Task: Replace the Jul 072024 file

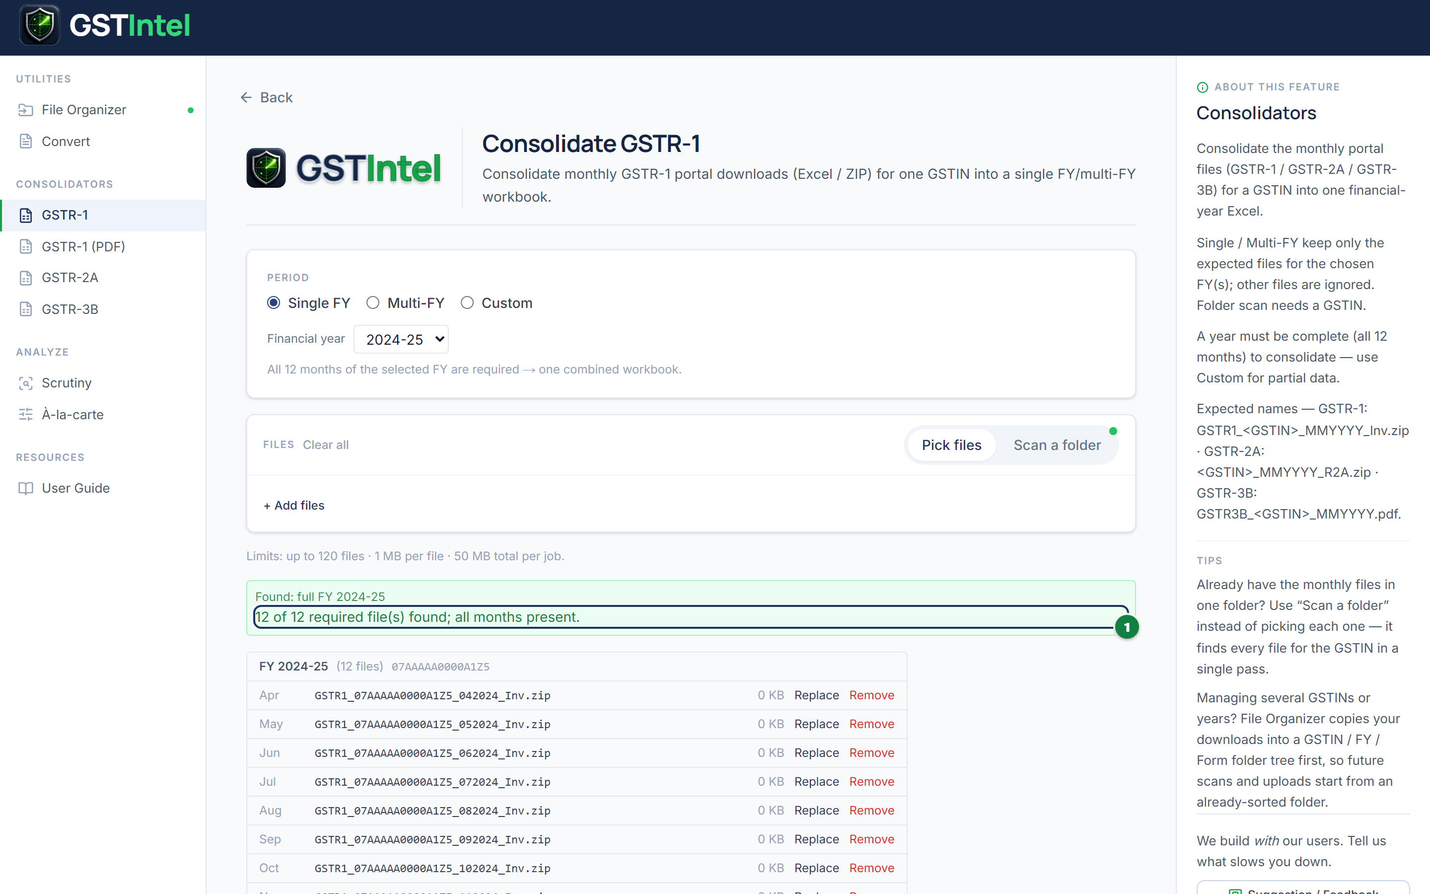Action: pos(817,782)
